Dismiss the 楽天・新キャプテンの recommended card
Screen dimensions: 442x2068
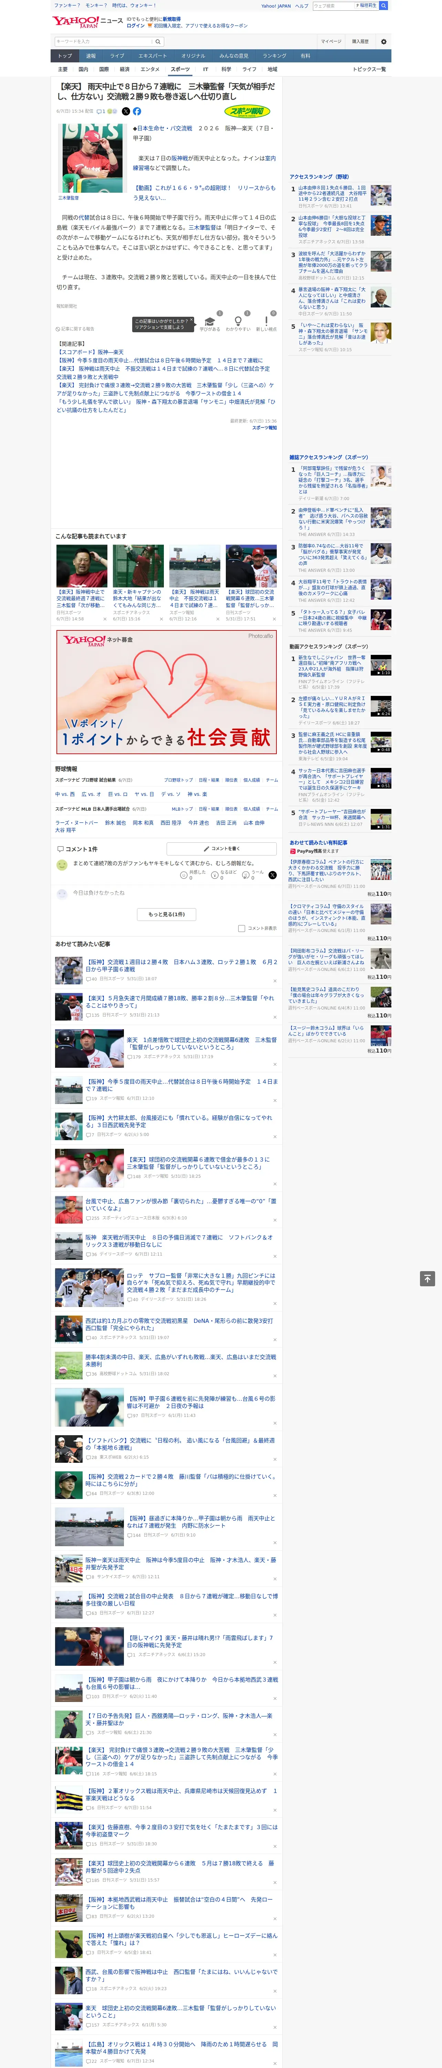[x=160, y=619]
